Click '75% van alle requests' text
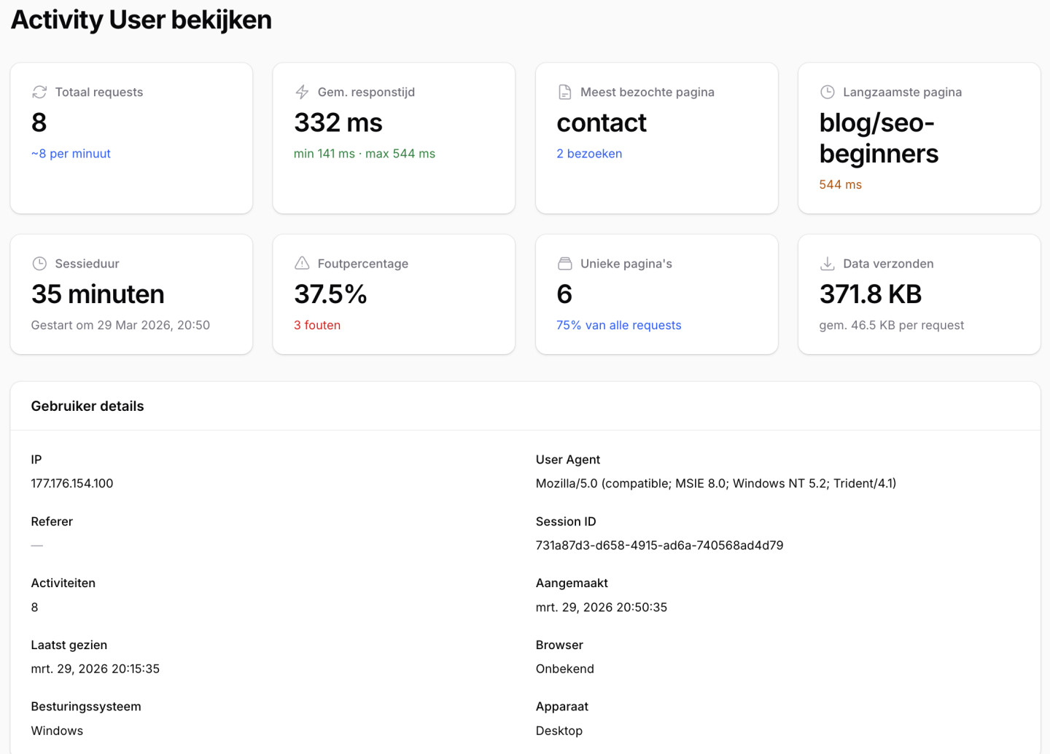 click(618, 326)
